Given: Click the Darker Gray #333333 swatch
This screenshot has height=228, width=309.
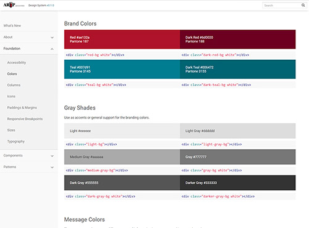Looking at the screenshot, I should point(238,183).
